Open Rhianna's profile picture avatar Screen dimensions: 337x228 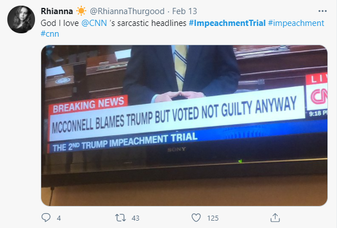click(x=21, y=20)
